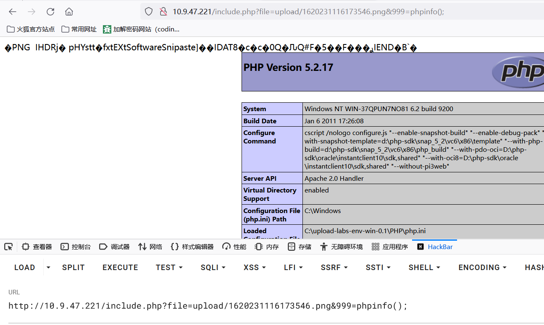Open the LFI dropdown menu
This screenshot has height=325, width=544.
[x=293, y=268]
